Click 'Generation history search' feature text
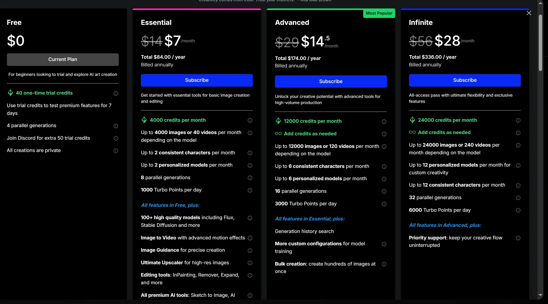The width and height of the screenshot is (548, 304). click(304, 231)
